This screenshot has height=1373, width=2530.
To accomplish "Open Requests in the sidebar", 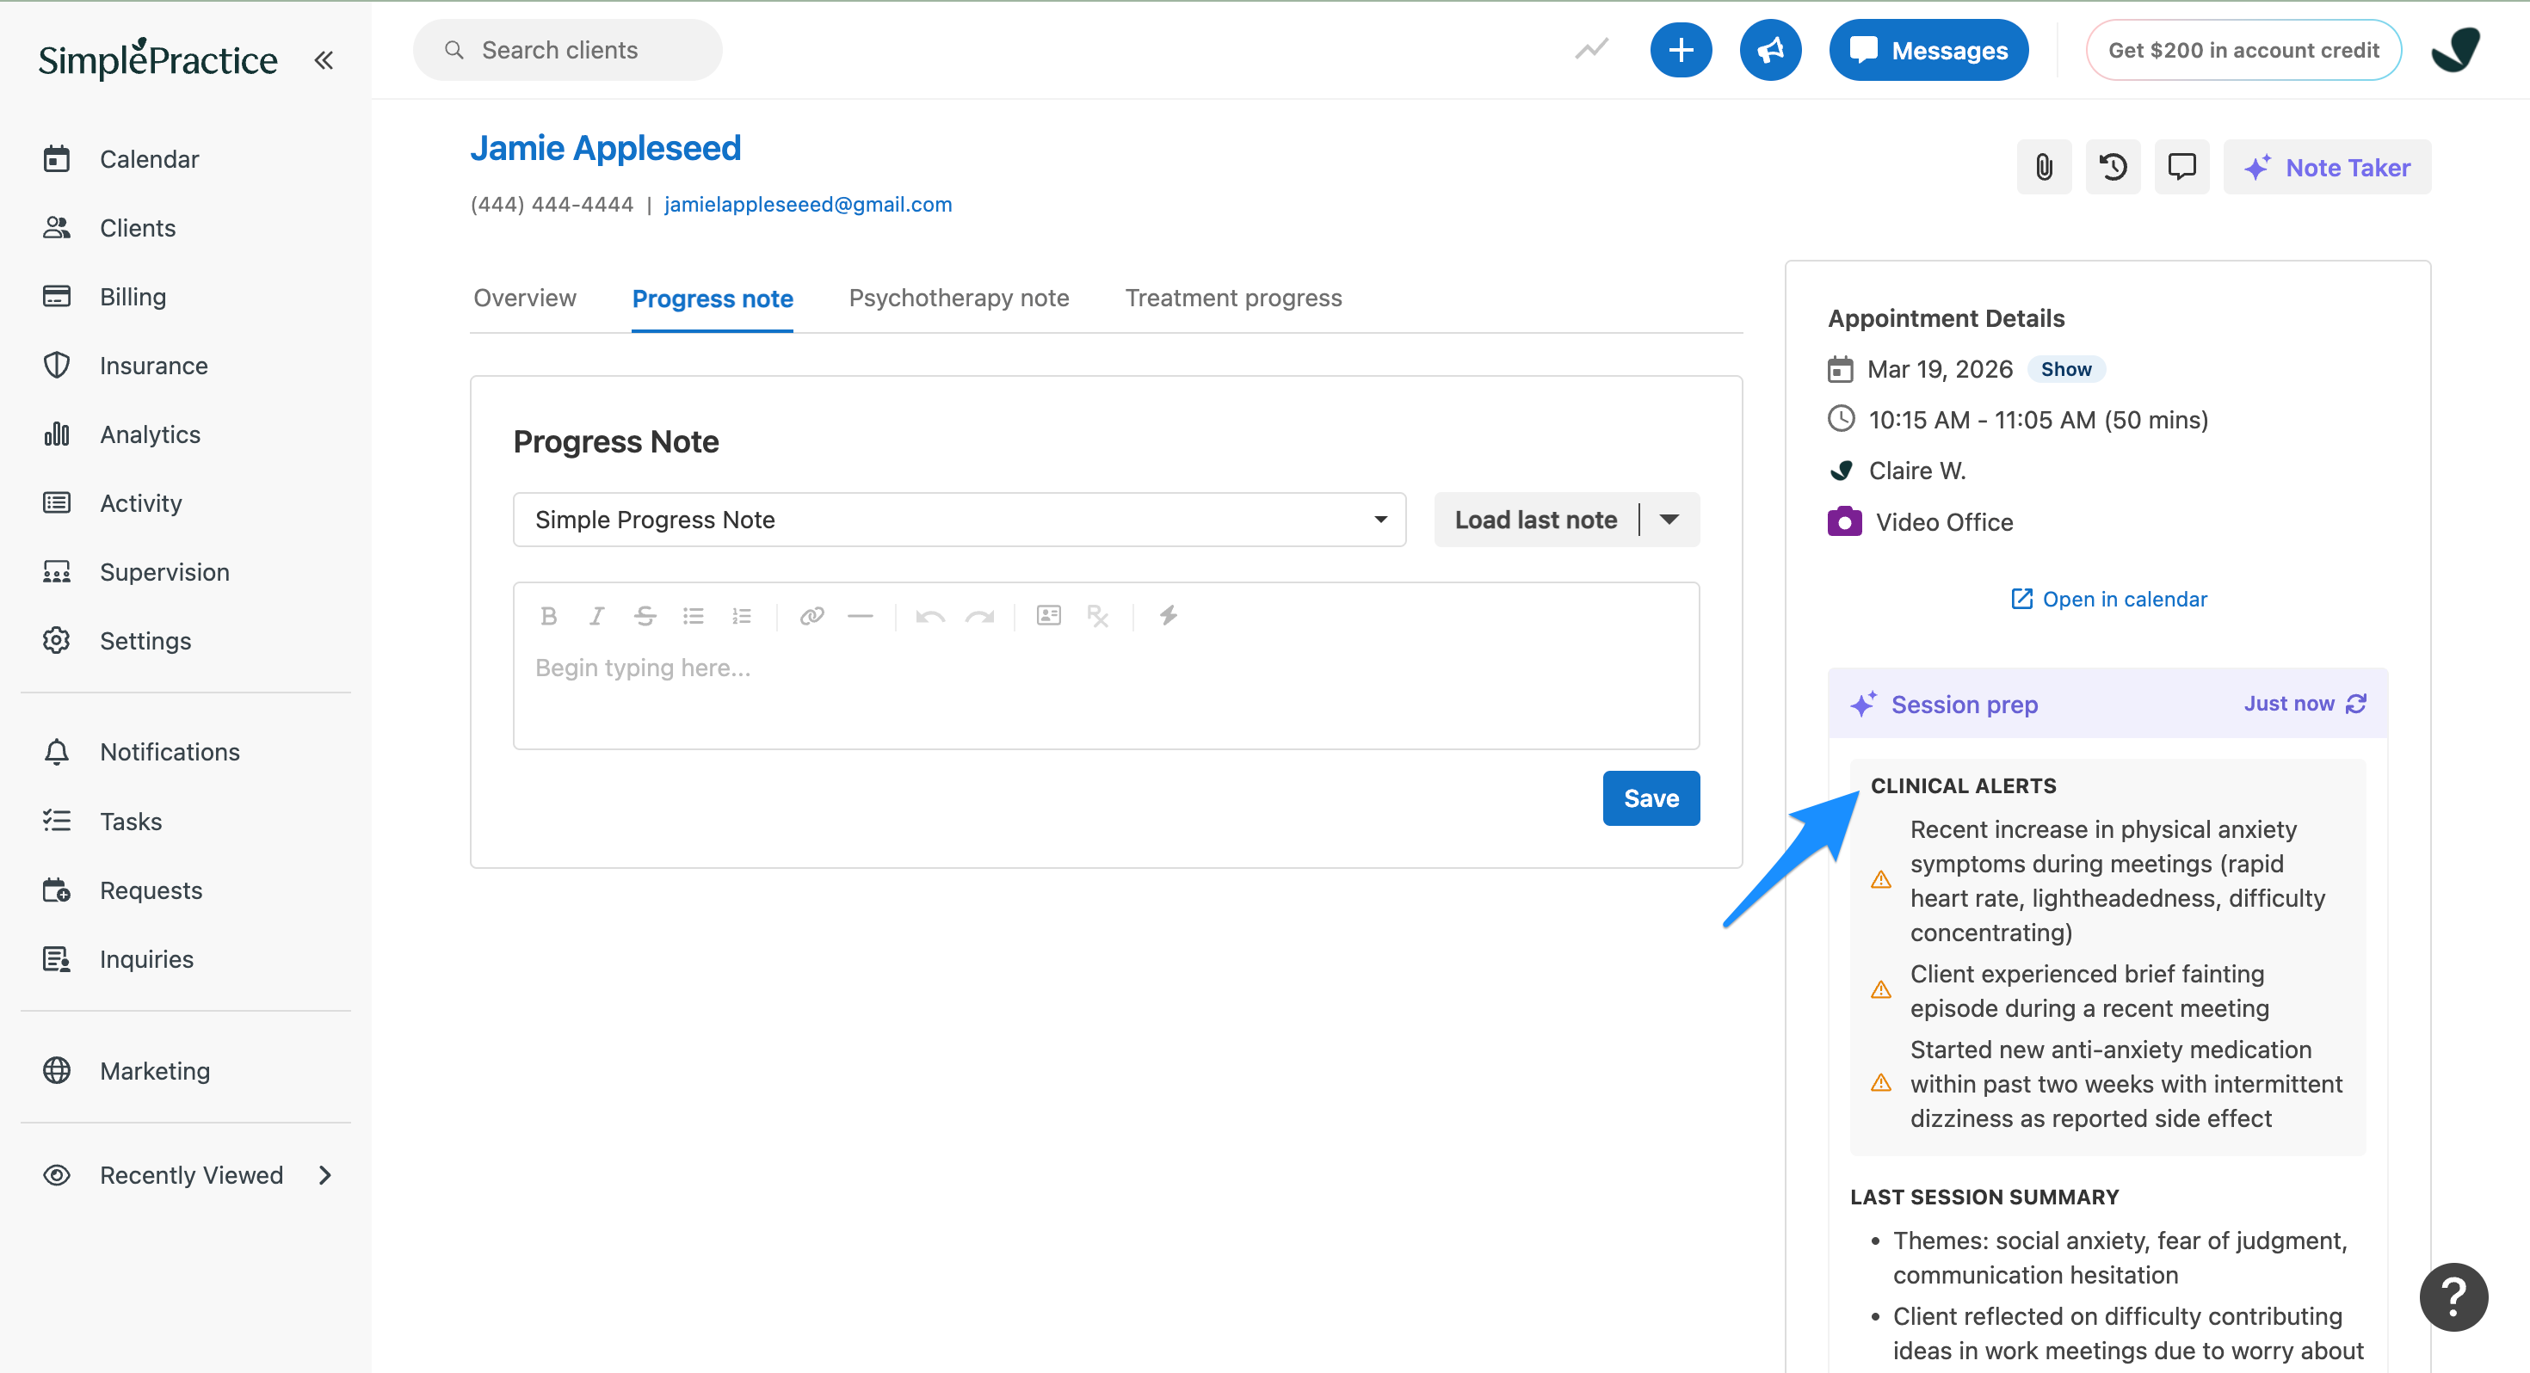I will [x=151, y=890].
